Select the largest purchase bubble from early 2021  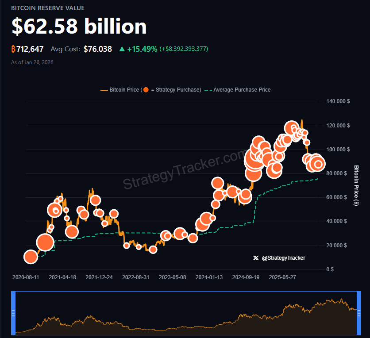coord(44,242)
